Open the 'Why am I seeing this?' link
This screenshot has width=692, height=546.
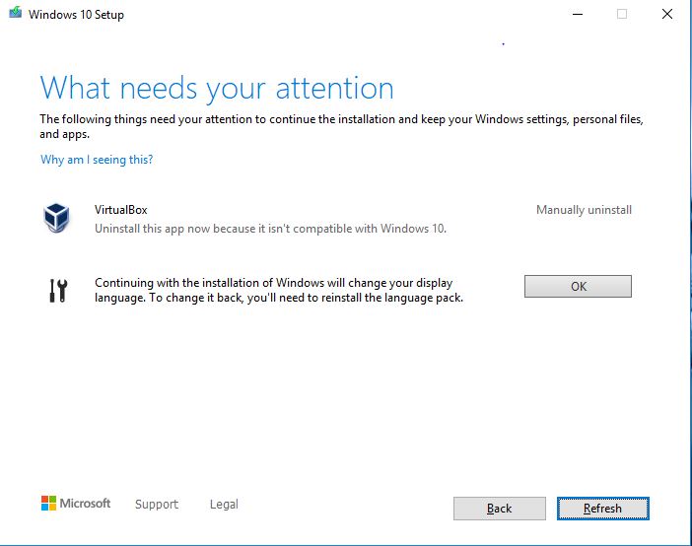tap(97, 160)
